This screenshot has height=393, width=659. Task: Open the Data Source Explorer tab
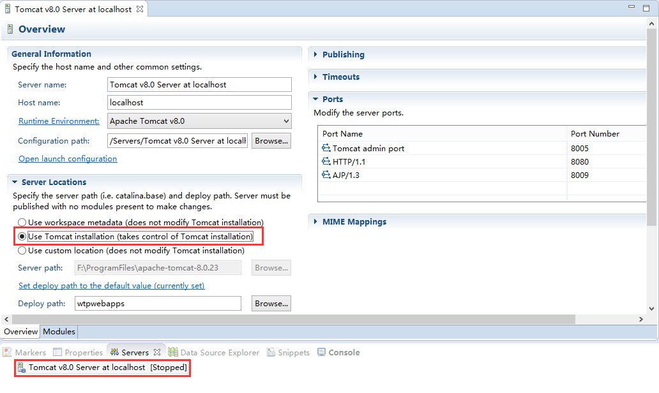[x=213, y=352]
